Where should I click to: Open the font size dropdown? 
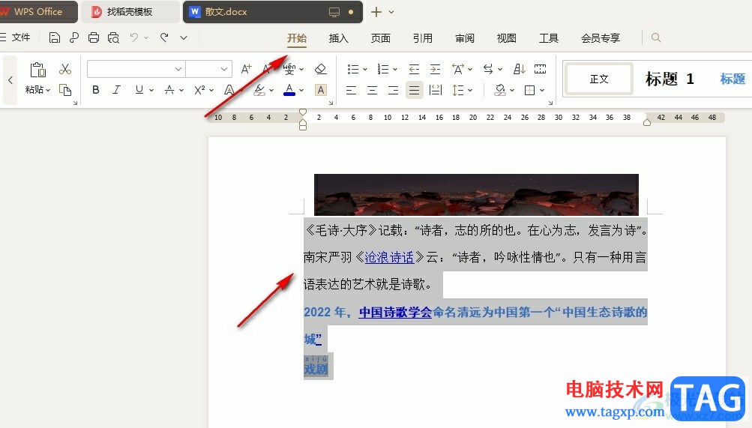(224, 69)
